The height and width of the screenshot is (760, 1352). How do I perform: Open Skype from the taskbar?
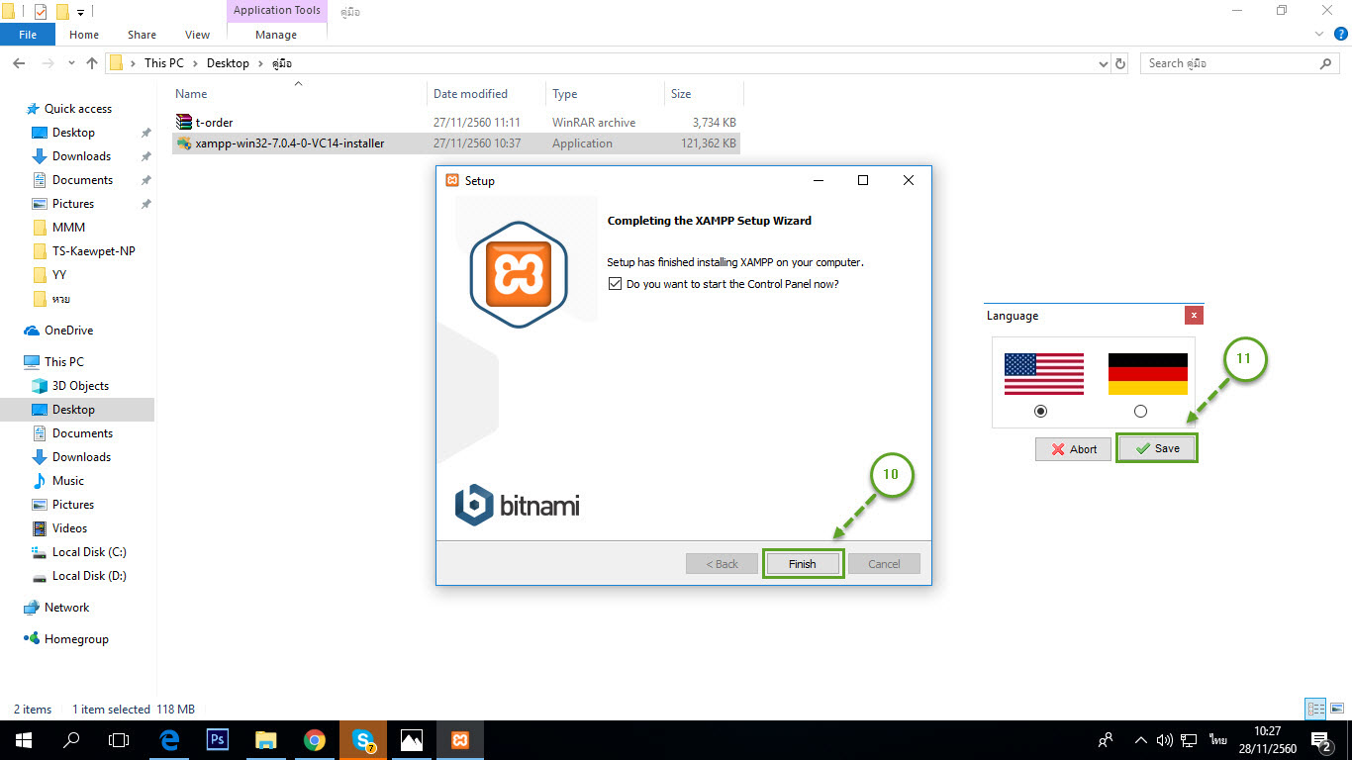pyautogui.click(x=363, y=739)
